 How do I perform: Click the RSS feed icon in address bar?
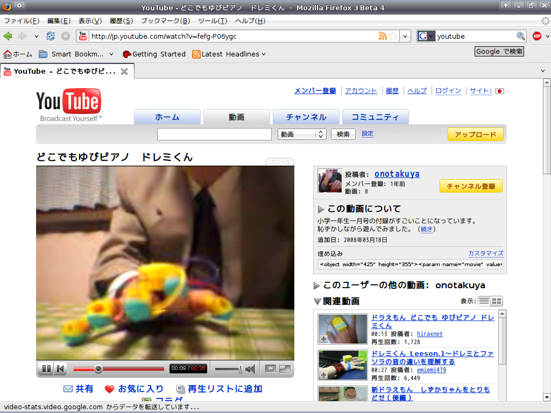click(x=383, y=36)
